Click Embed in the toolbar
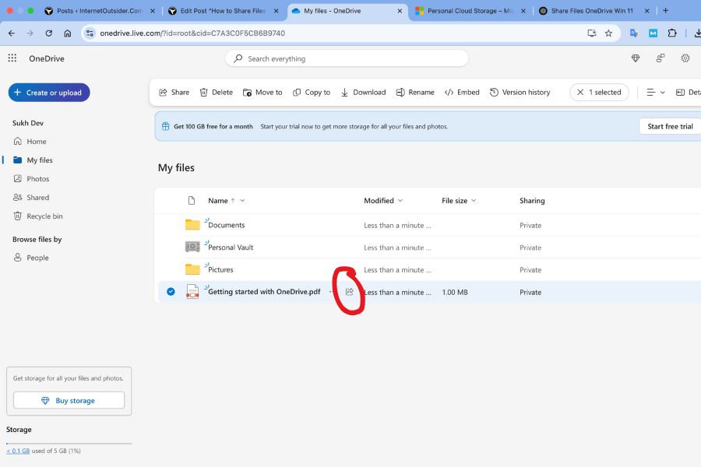This screenshot has height=467, width=701. coord(462,92)
